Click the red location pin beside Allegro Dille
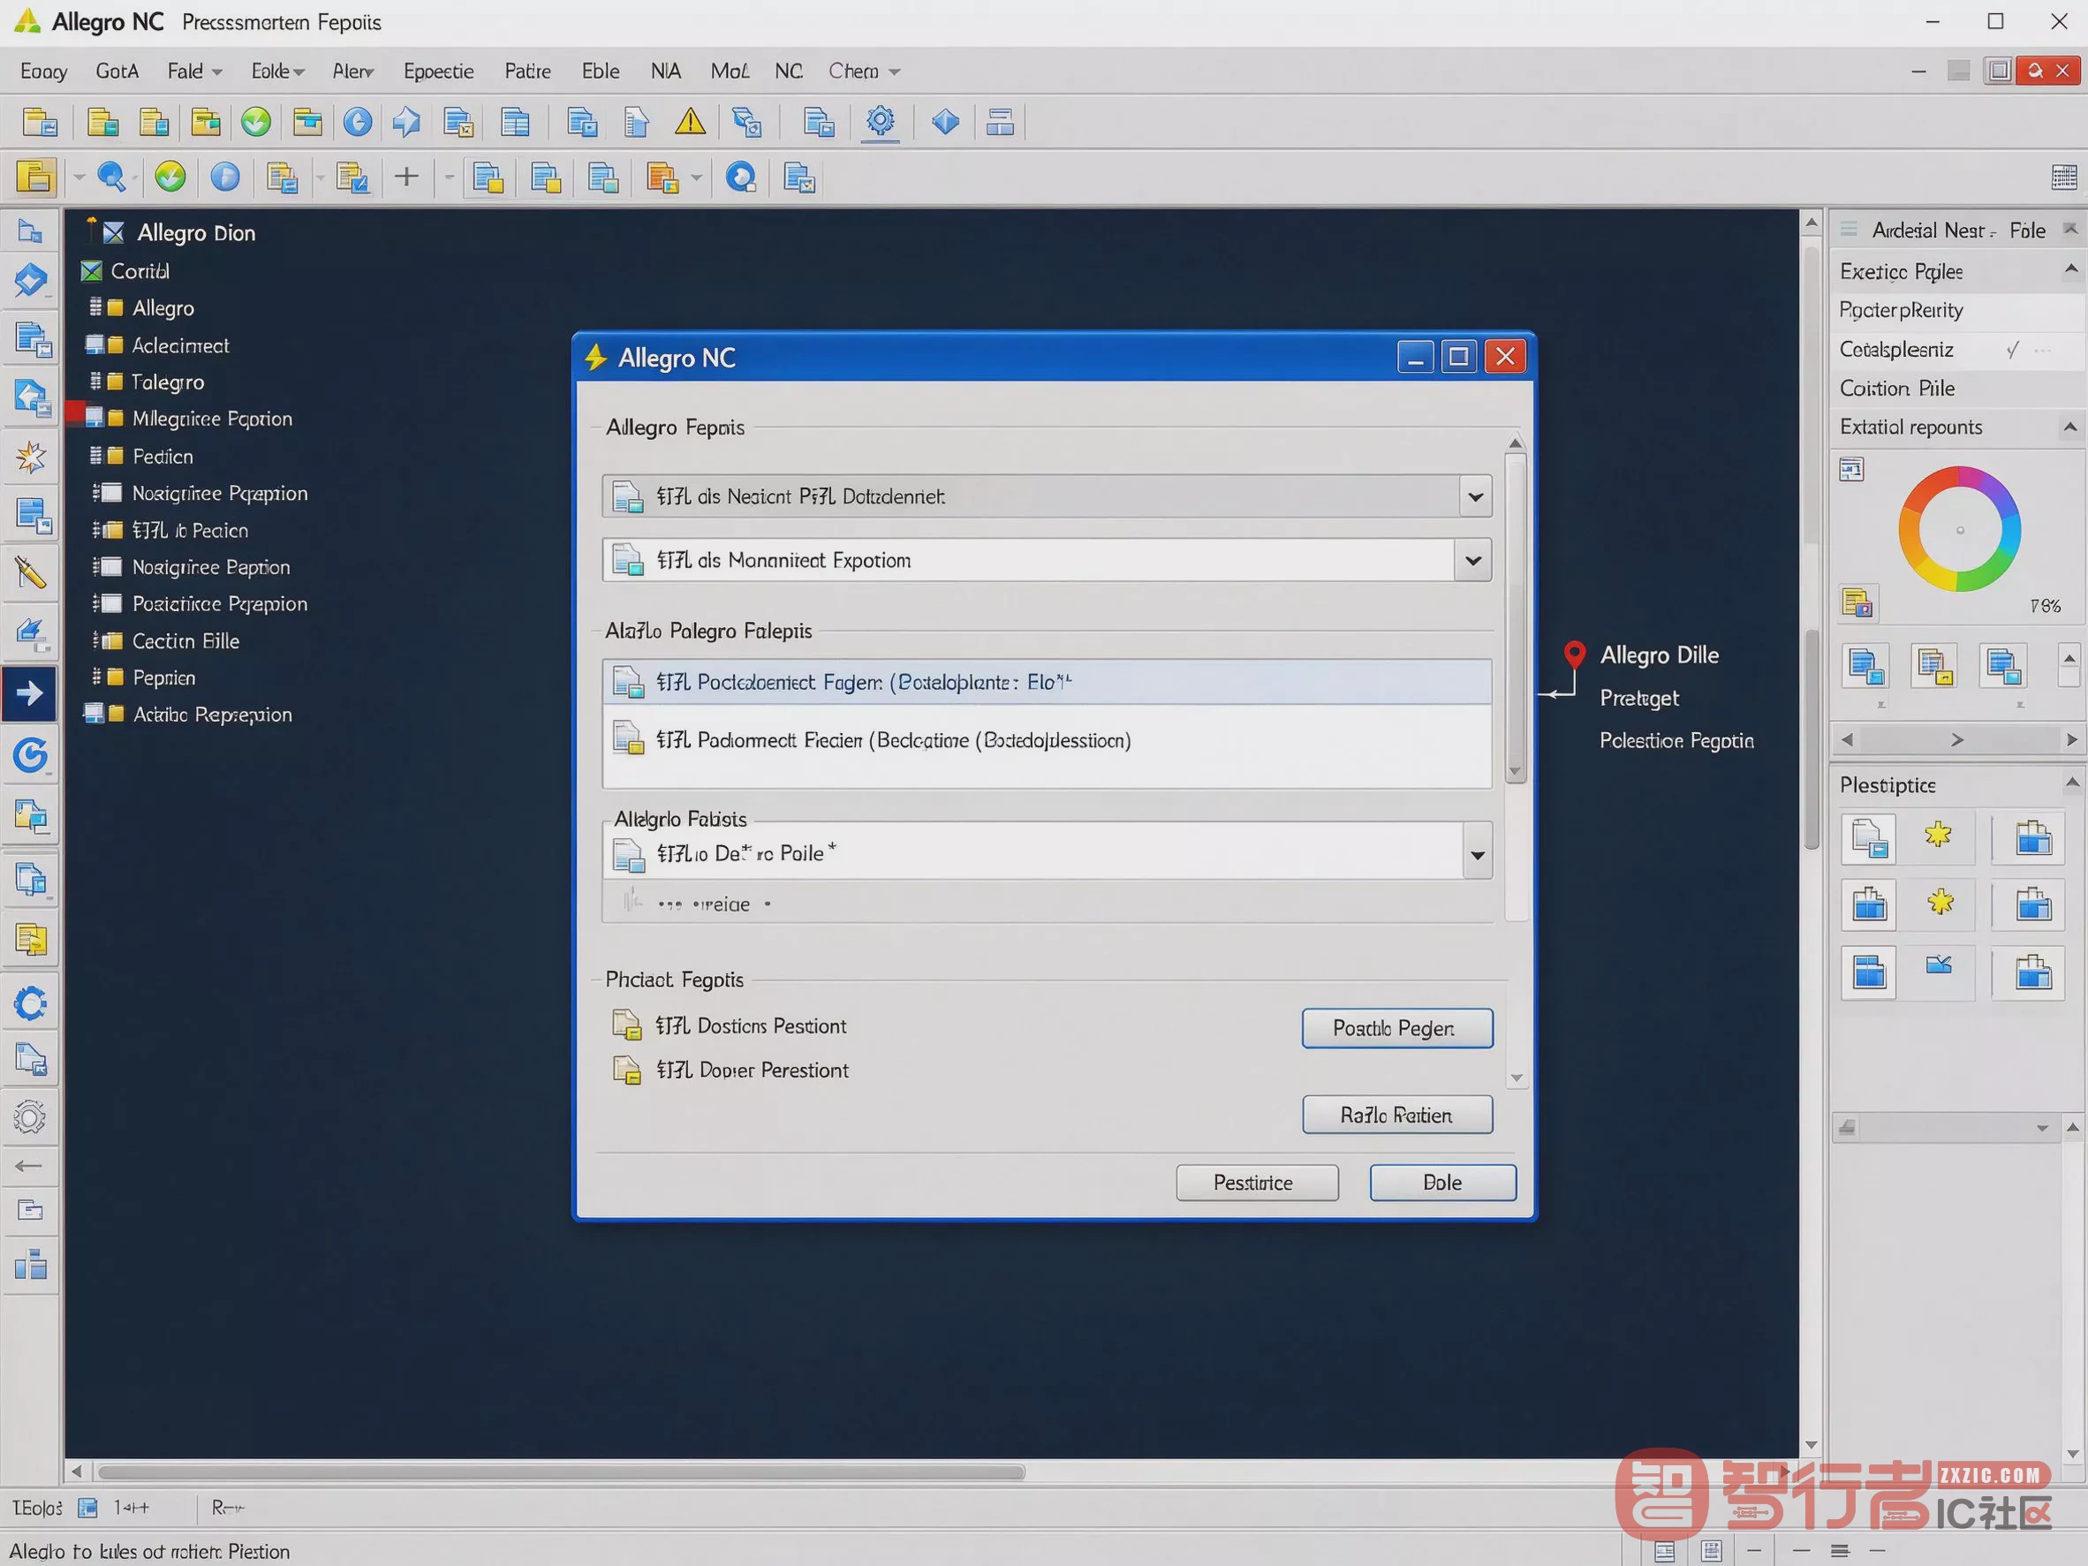The height and width of the screenshot is (1566, 2088). 1574,654
